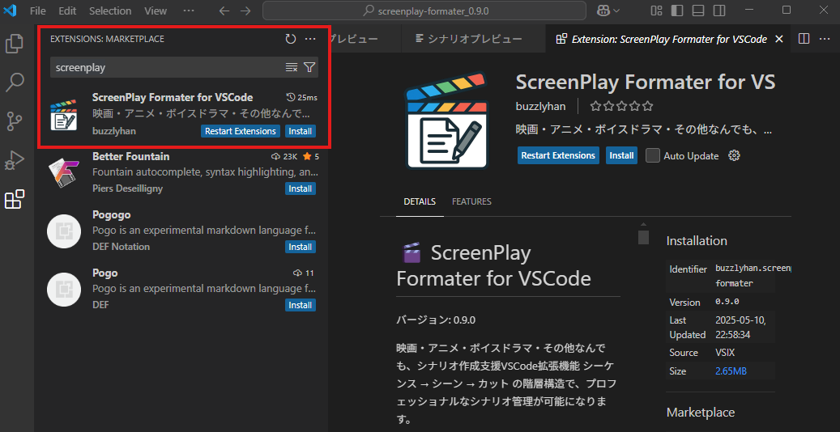Select Better Fountain extension title

click(130, 156)
